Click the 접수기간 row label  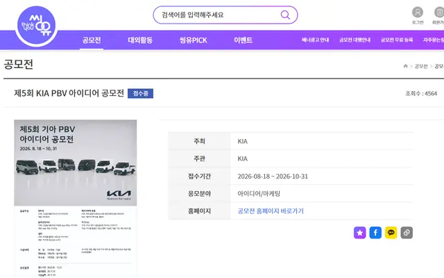[199, 176]
